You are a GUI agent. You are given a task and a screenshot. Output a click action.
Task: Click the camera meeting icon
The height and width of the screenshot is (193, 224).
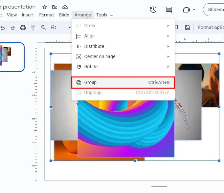tap(186, 10)
